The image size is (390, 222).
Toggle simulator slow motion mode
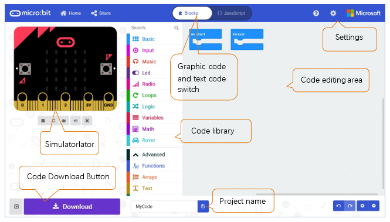click(64, 121)
